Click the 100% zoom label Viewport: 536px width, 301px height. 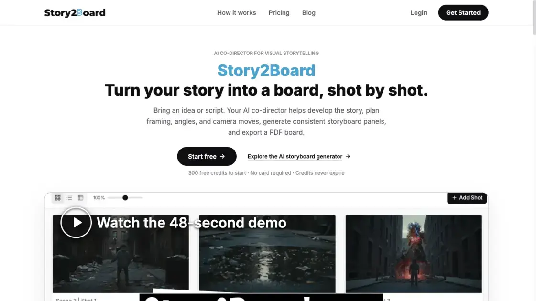point(99,198)
